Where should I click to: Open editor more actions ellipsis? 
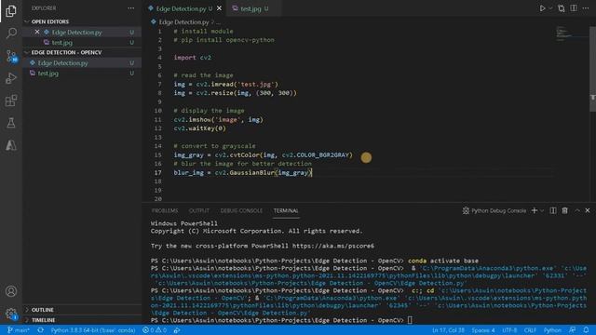(x=586, y=8)
